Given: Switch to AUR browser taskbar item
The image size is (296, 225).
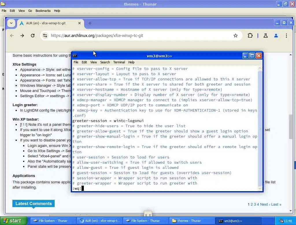Looking at the screenshot, I should [x=100, y=221].
